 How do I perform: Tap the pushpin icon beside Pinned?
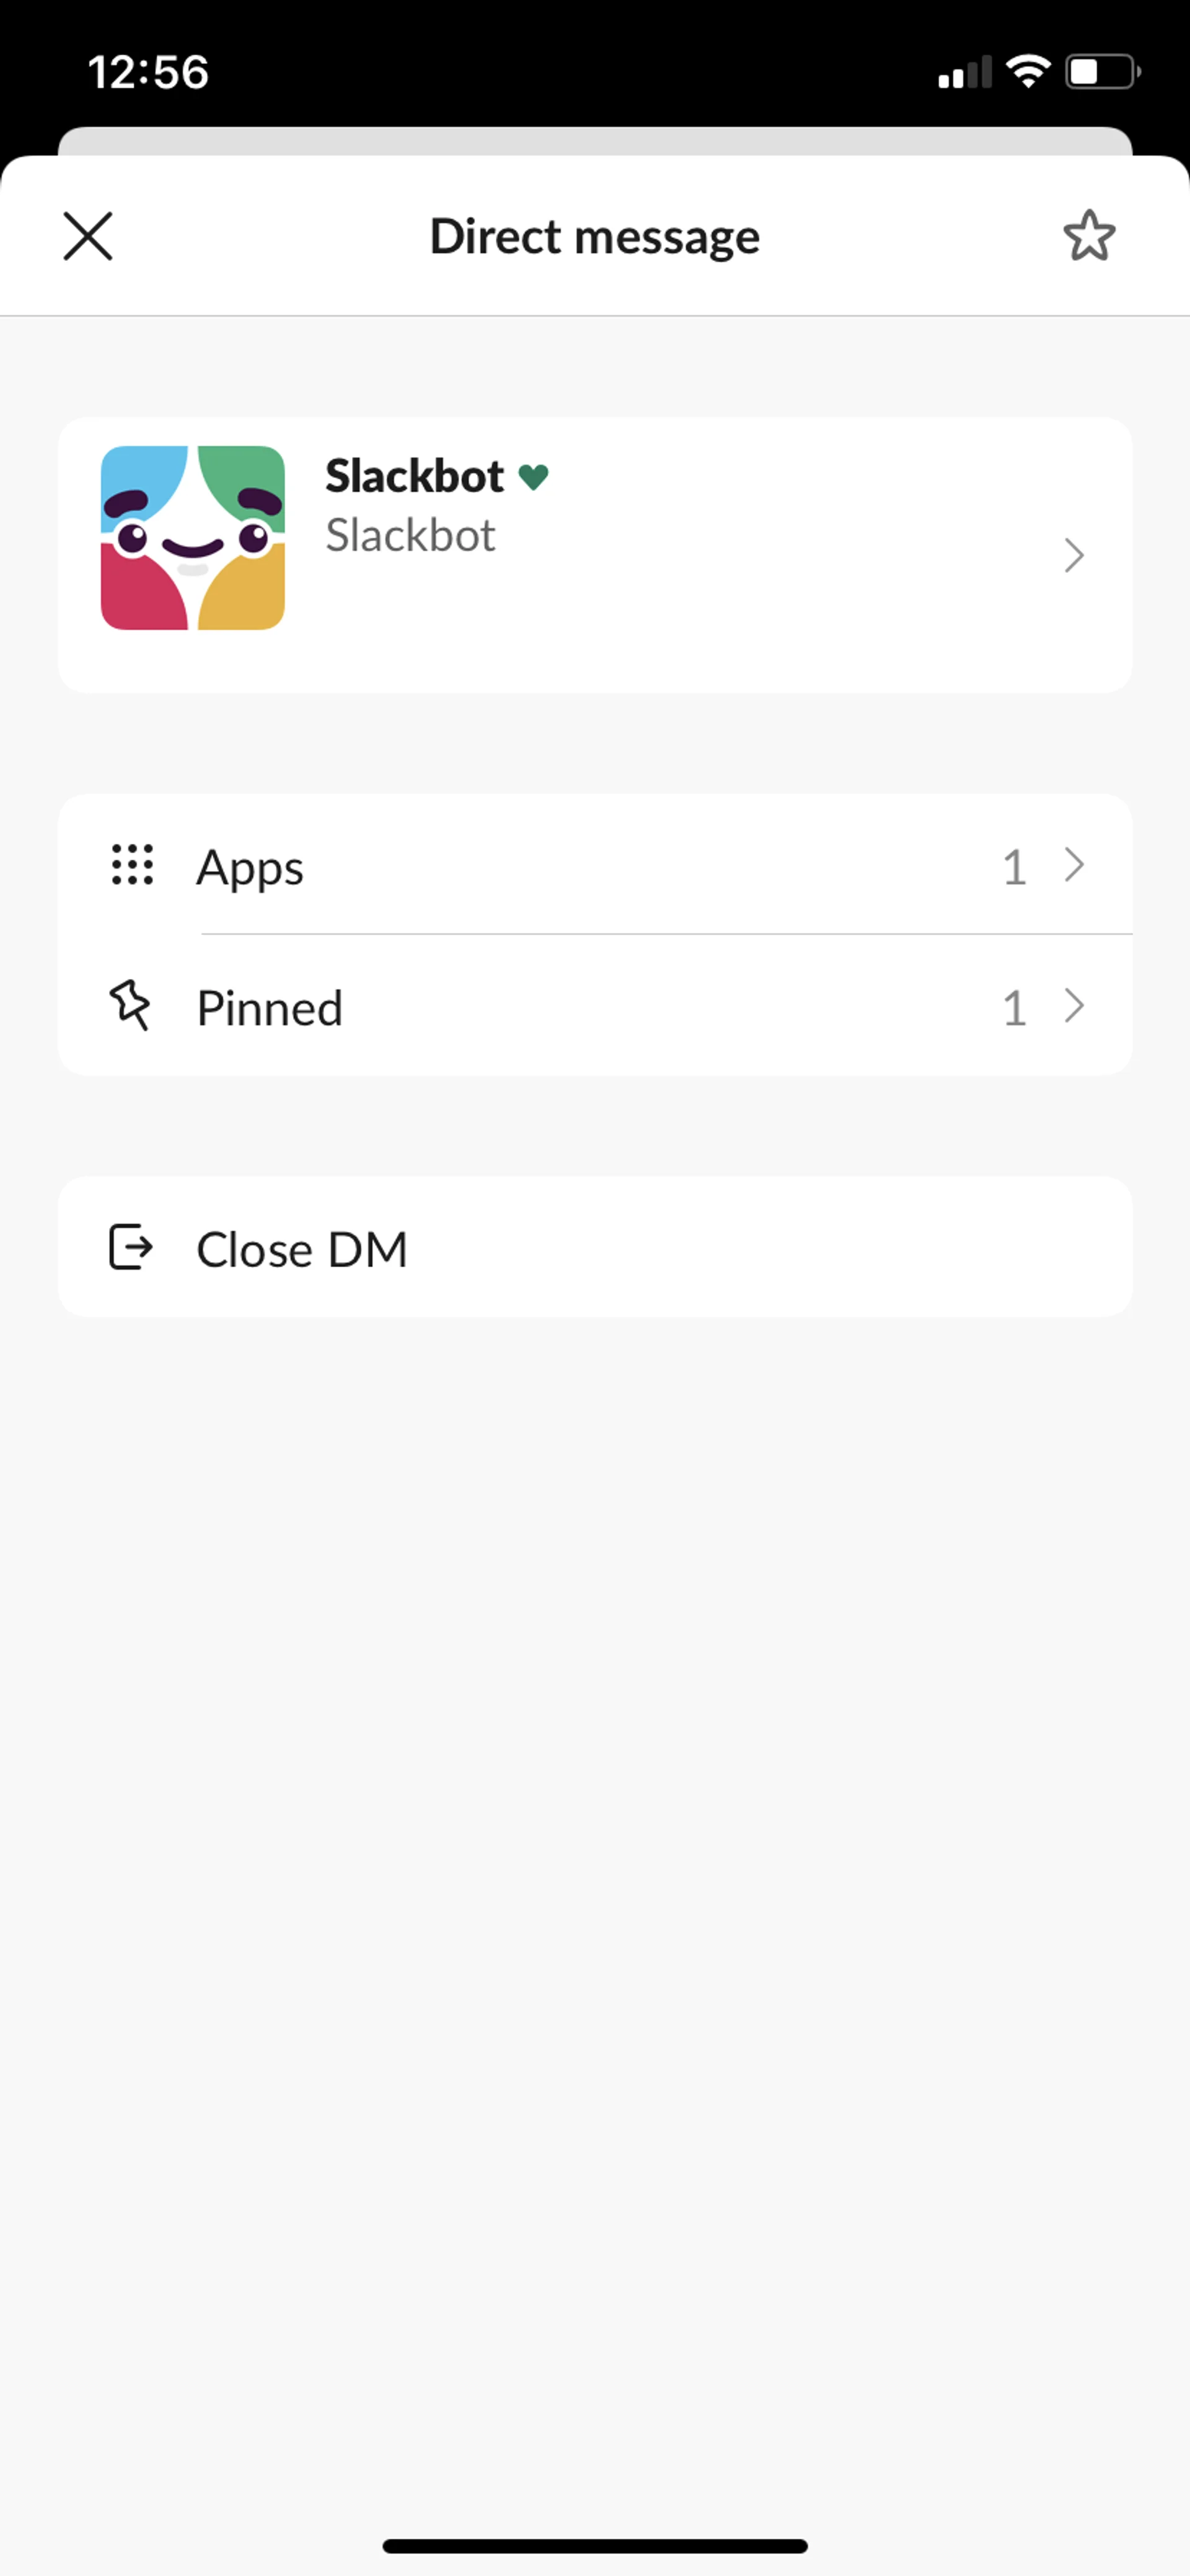pyautogui.click(x=130, y=1005)
